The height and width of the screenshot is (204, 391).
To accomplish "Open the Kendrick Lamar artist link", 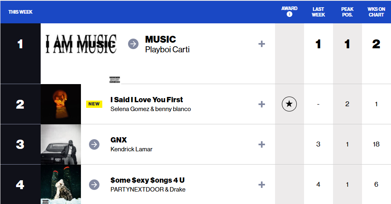I will tap(131, 149).
